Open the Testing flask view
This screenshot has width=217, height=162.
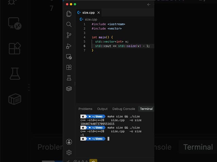click(x=69, y=78)
